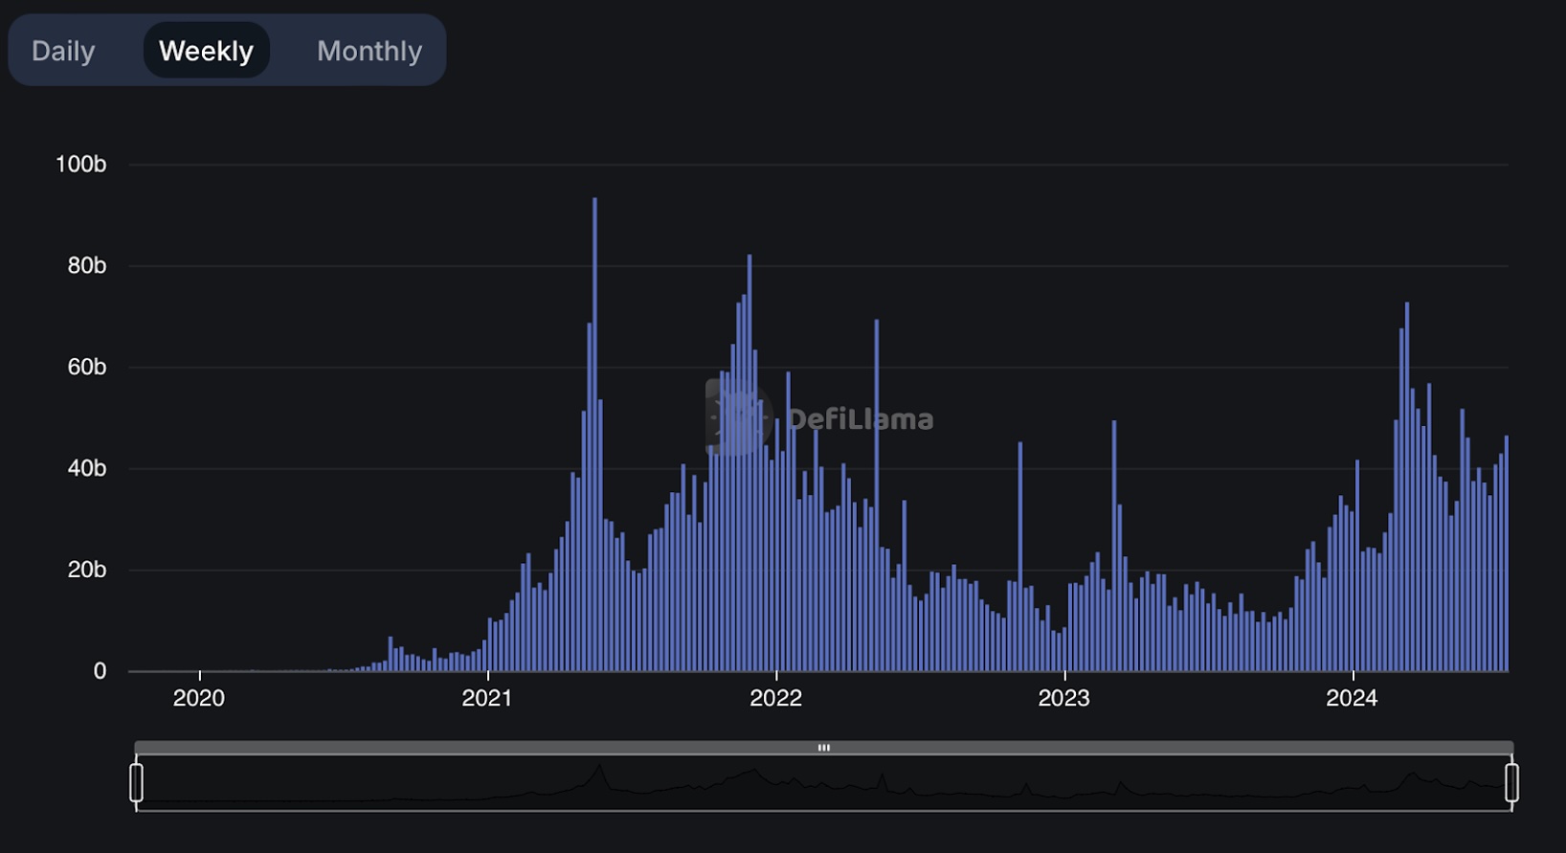Click the 100b y-axis label
The width and height of the screenshot is (1566, 853).
point(81,165)
